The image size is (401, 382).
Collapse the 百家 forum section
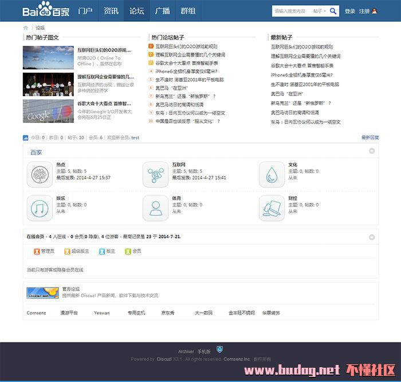tap(372, 151)
